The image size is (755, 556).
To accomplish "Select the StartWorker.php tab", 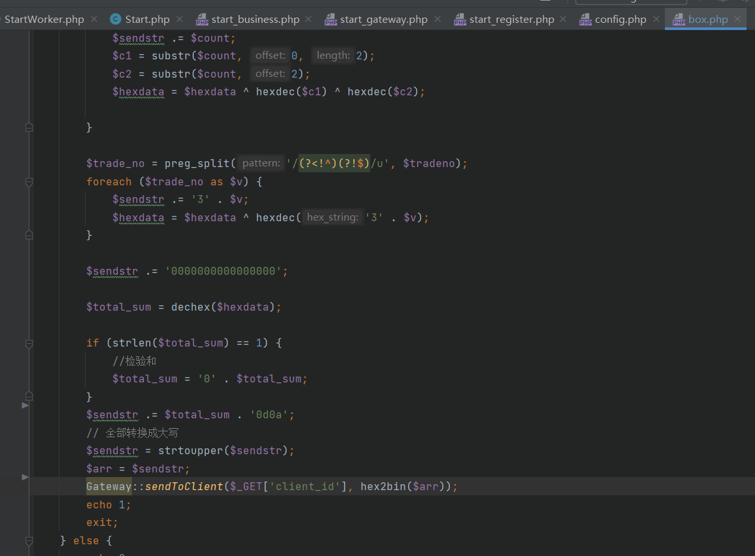I will pos(44,19).
